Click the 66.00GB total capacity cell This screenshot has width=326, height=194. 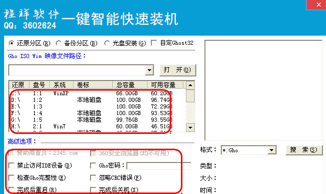click(127, 93)
